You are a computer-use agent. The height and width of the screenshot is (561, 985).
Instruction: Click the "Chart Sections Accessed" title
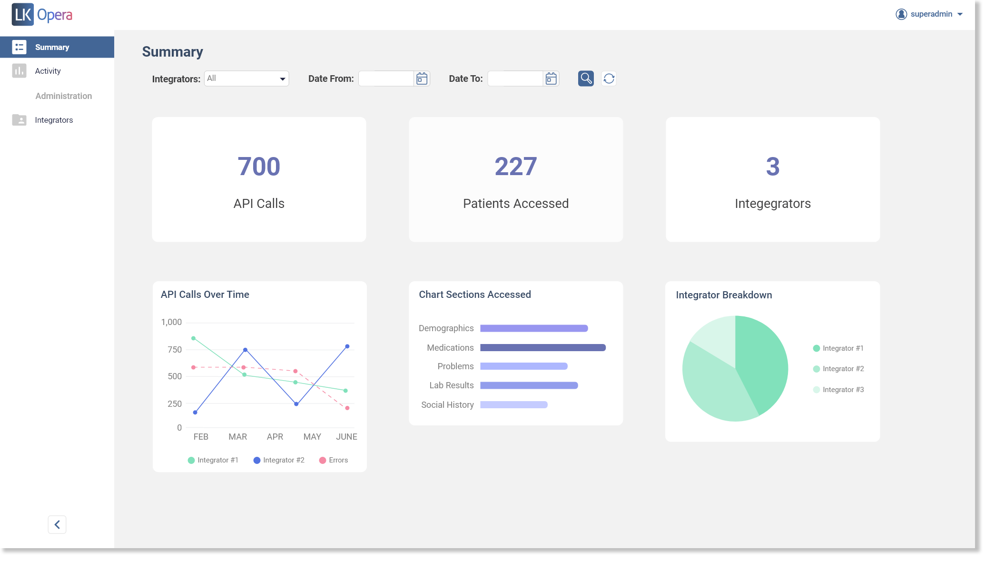click(475, 295)
